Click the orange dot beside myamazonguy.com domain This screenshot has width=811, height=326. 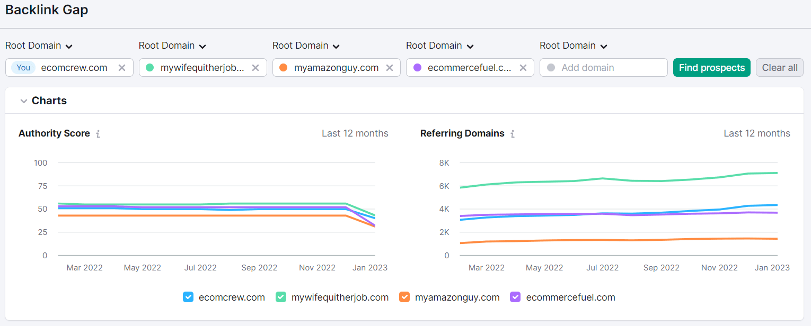pyautogui.click(x=284, y=68)
